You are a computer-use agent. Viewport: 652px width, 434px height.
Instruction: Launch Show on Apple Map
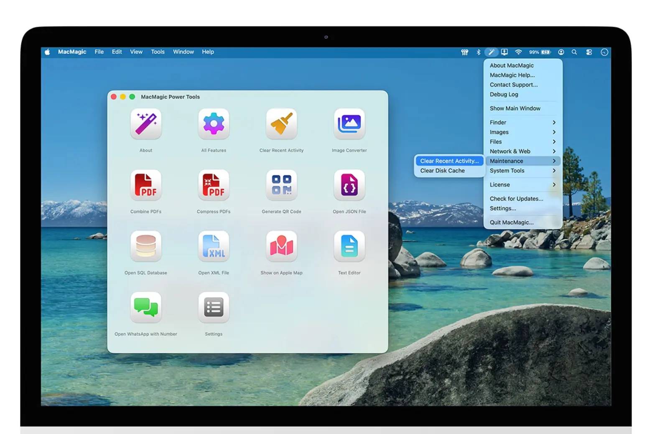click(281, 246)
